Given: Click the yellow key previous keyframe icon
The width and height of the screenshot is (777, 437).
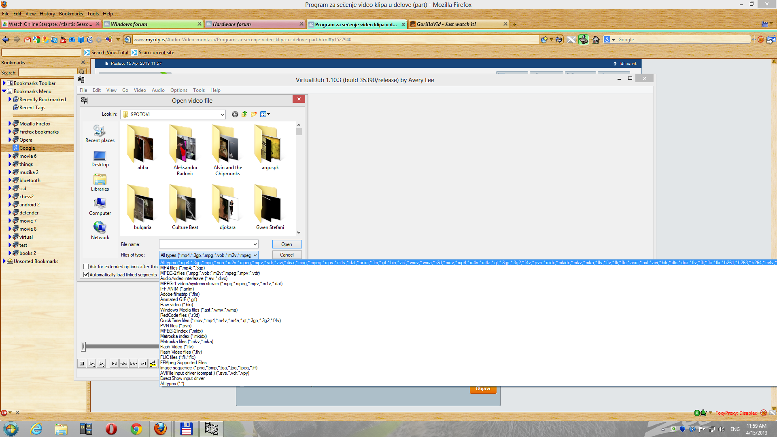Looking at the screenshot, I should pos(153,364).
